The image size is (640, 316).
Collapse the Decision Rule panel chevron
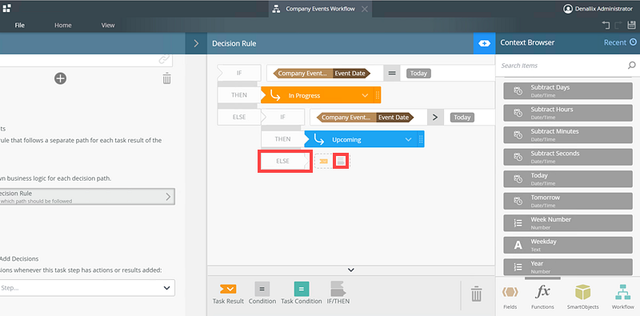[x=196, y=43]
